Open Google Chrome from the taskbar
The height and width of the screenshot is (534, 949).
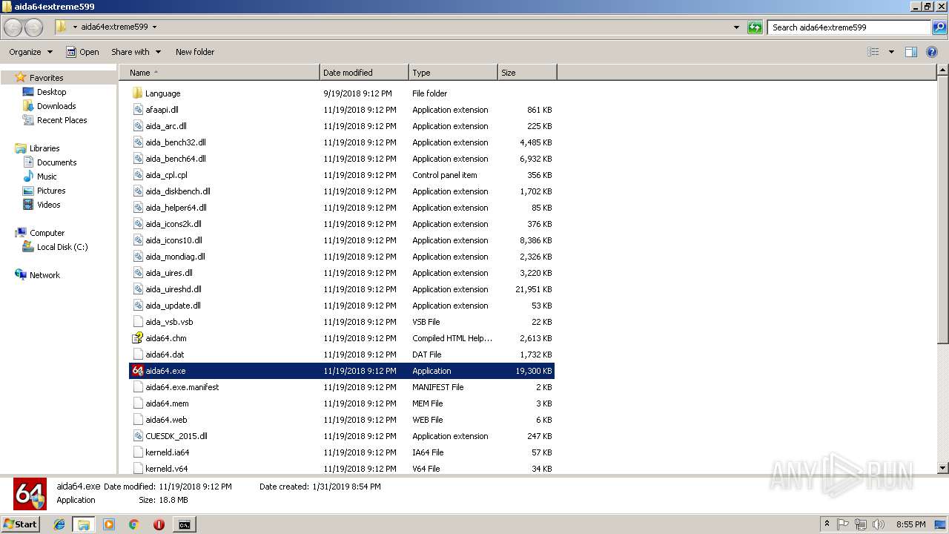point(133,524)
